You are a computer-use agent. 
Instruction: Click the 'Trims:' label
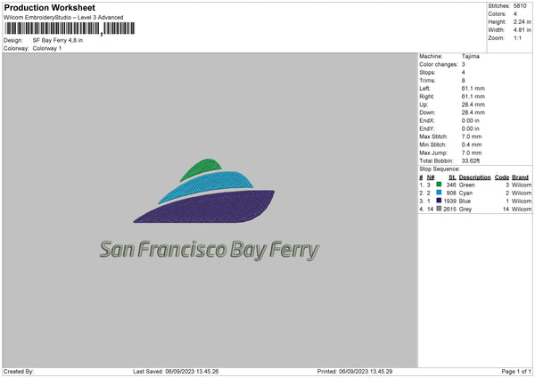click(427, 80)
